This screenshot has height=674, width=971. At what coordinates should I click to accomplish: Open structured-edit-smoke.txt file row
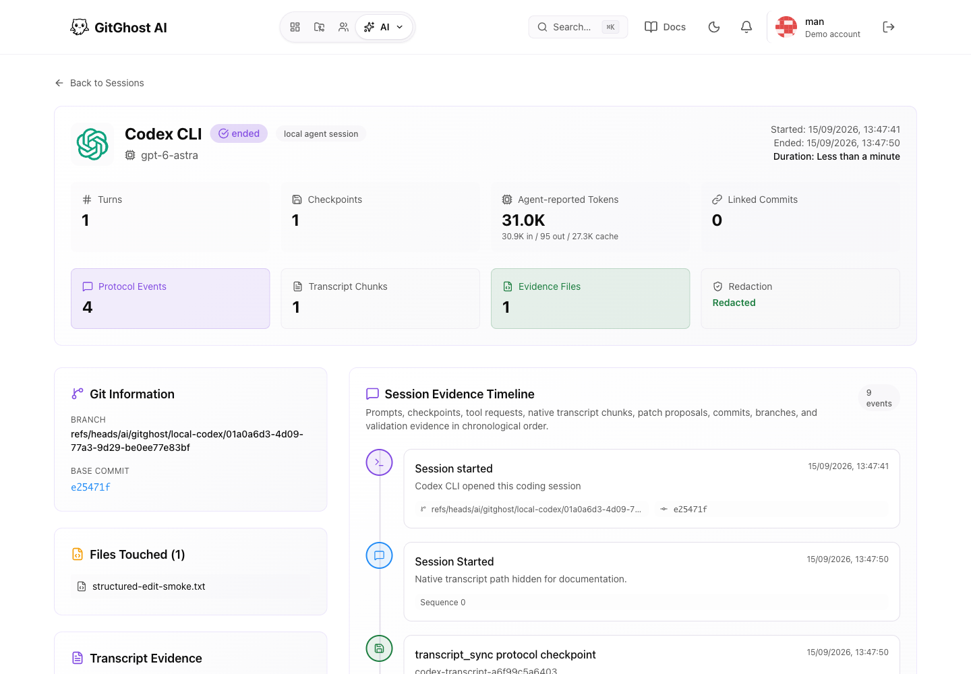[x=191, y=586]
